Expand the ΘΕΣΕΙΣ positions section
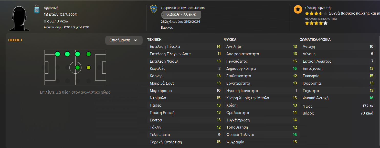Viewport: 380px width, 148px height. pyautogui.click(x=15, y=40)
